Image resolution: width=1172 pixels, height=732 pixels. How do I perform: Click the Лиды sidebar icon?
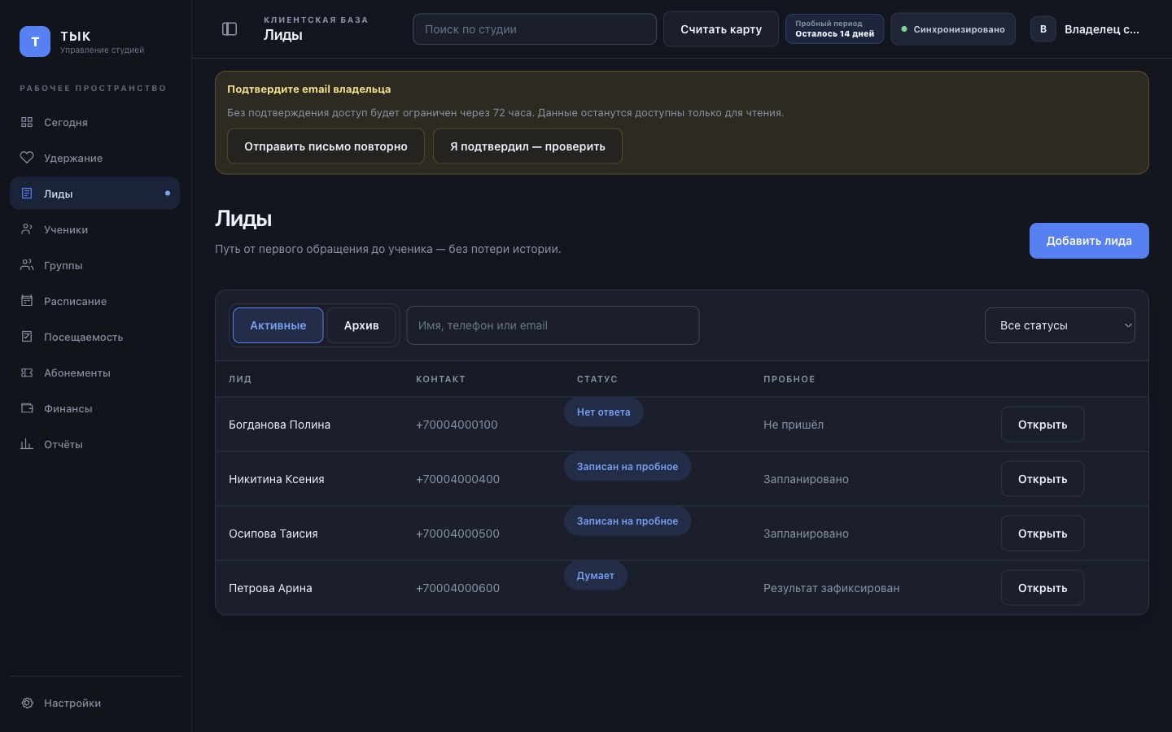(27, 194)
